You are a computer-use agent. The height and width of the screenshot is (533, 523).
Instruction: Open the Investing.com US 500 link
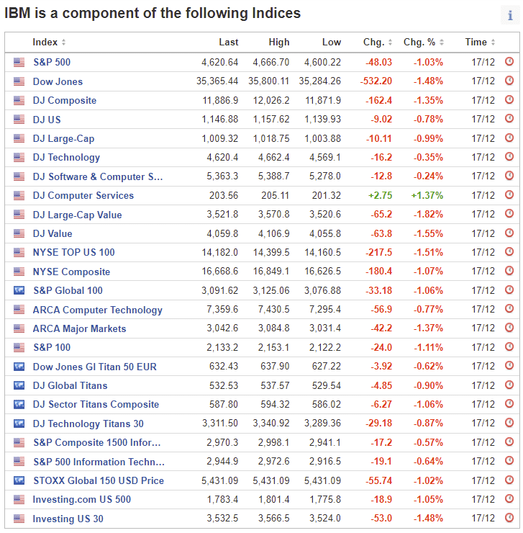click(81, 500)
